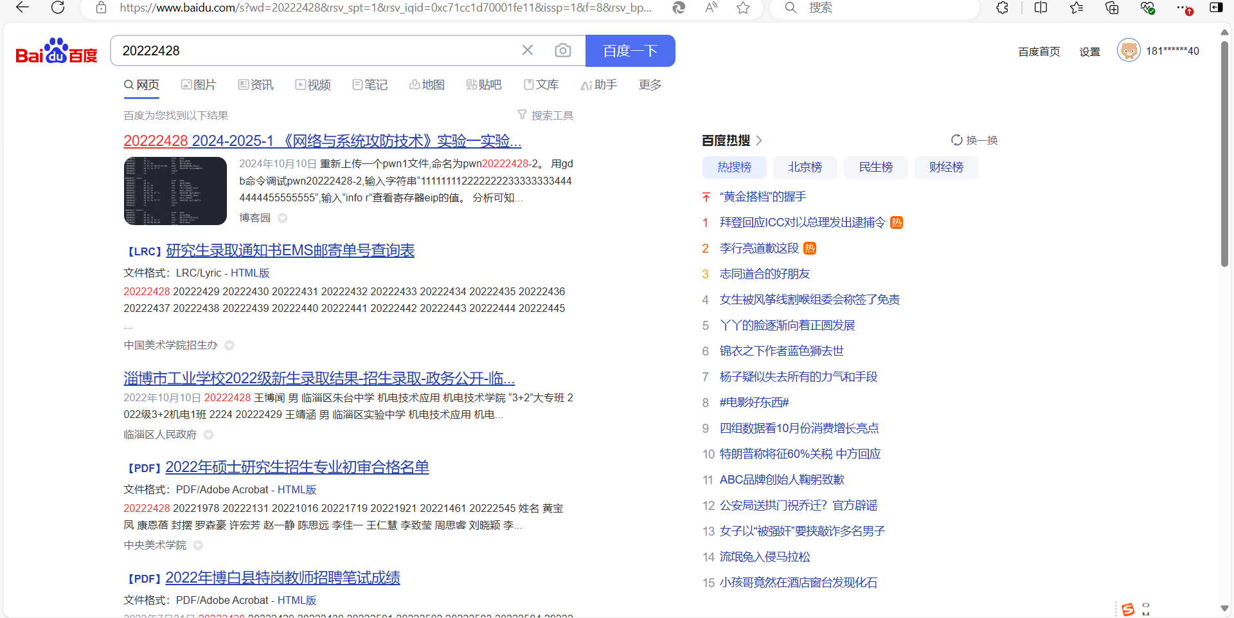Viewport: 1234px width, 618px height.
Task: Open hot search 小孩哥竟然在酒店窗台发现化石
Action: click(x=798, y=583)
